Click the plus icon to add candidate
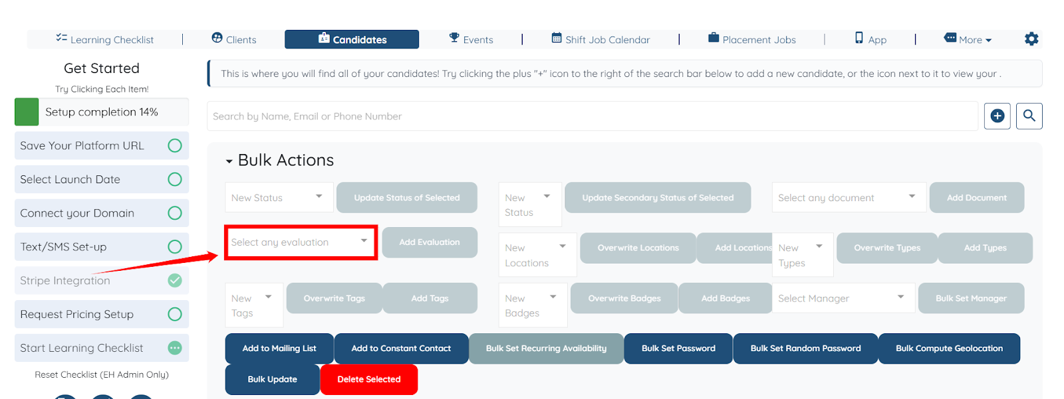The image size is (1064, 399). coord(997,116)
